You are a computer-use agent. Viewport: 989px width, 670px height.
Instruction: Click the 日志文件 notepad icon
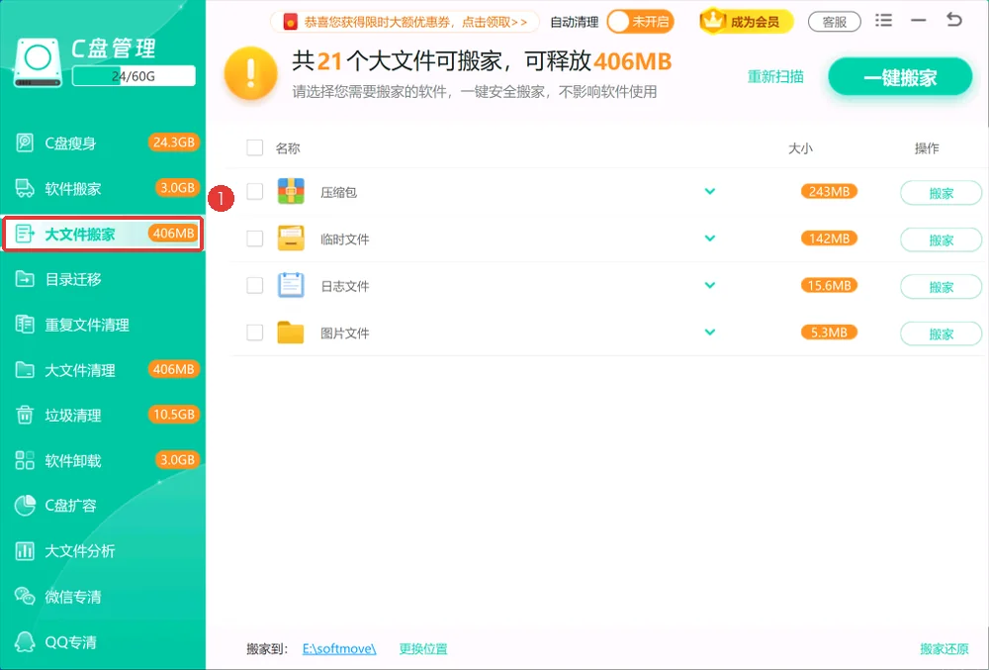pos(291,285)
